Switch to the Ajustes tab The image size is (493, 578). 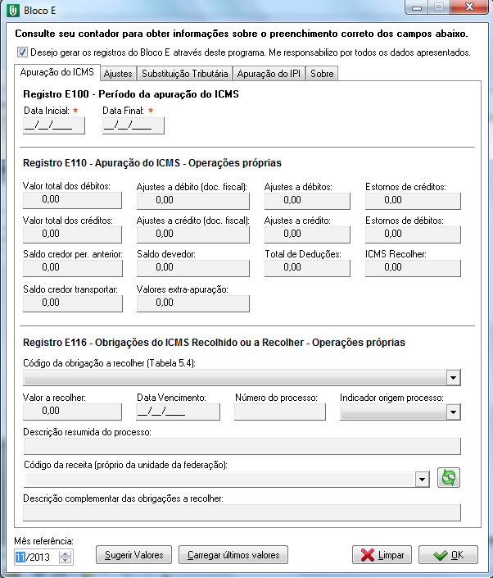(x=119, y=74)
